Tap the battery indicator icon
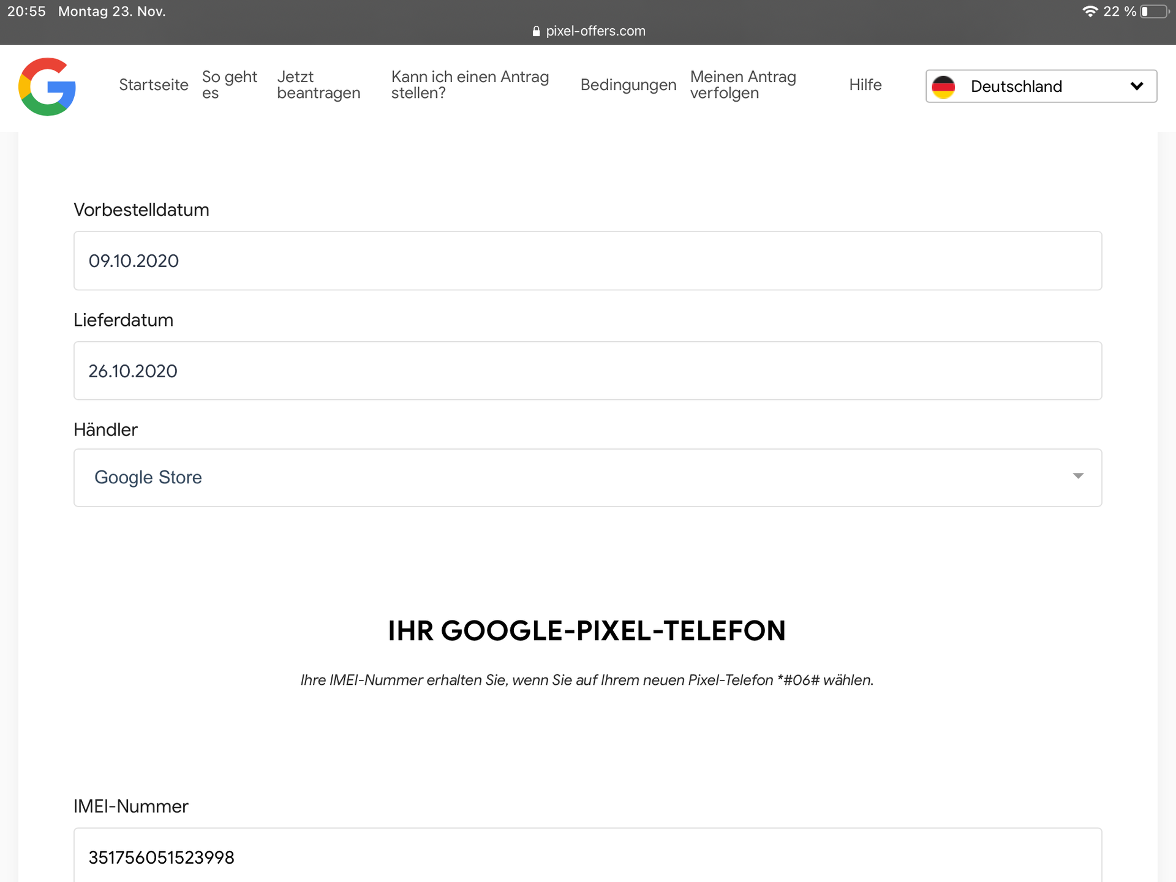 1155,12
